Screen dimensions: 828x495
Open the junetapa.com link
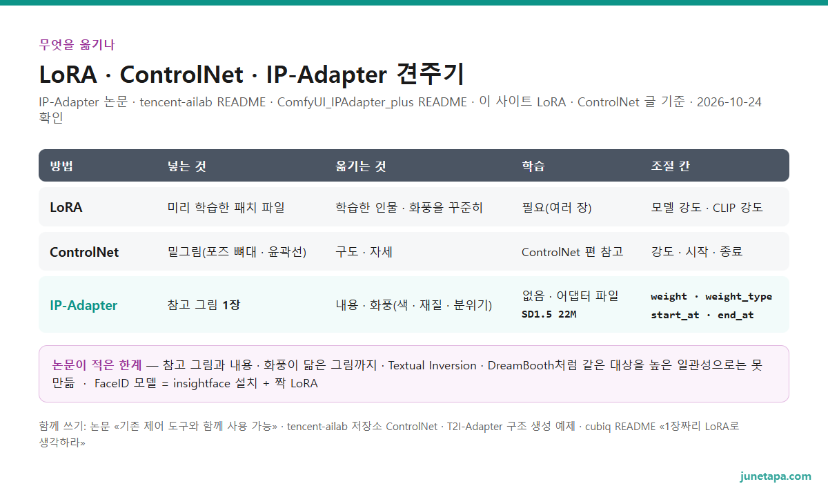click(x=776, y=476)
